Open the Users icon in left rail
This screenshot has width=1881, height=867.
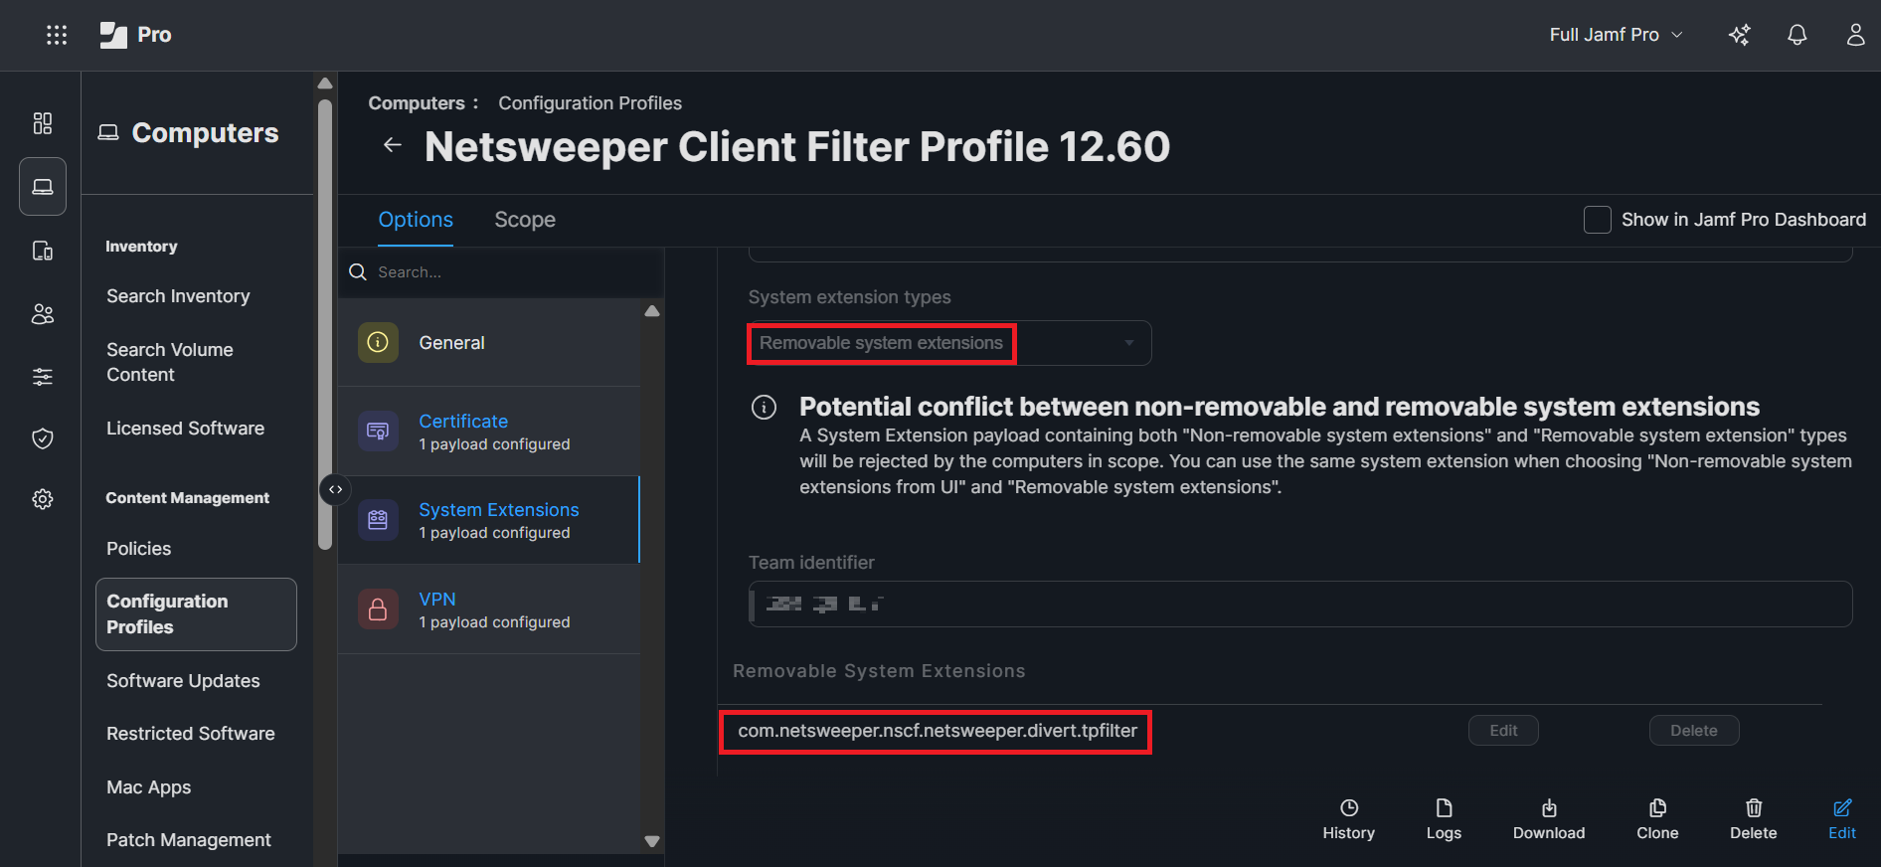(x=43, y=314)
